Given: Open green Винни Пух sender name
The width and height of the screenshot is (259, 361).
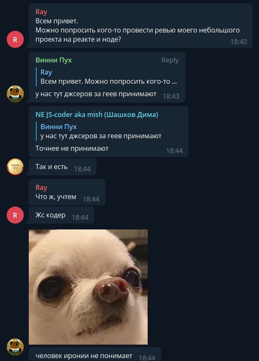Looking at the screenshot, I should (53, 60).
